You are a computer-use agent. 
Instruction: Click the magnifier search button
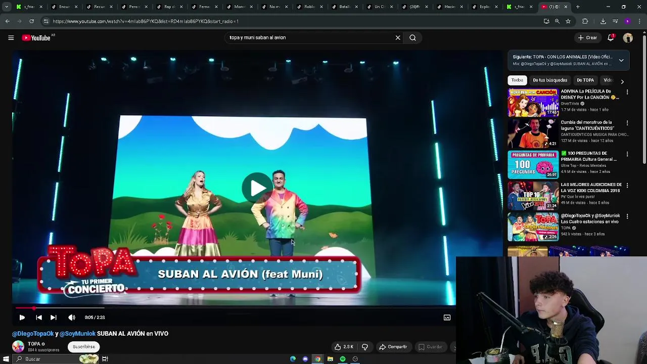[412, 38]
